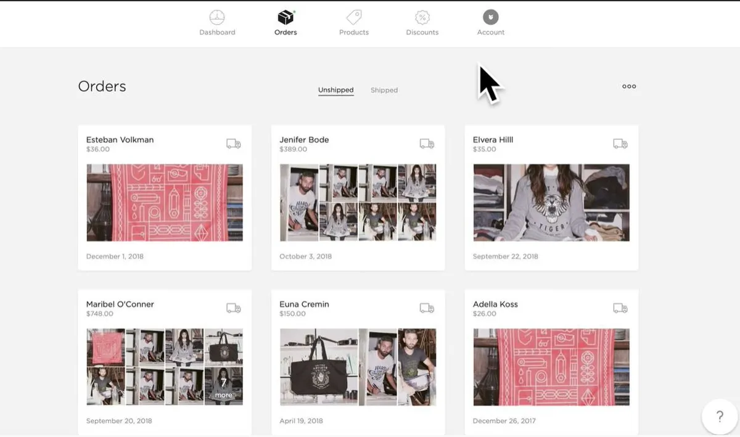Screen dimensions: 740x437
Task: Click shipping truck icon on Adella Koss order
Action: 620,308
